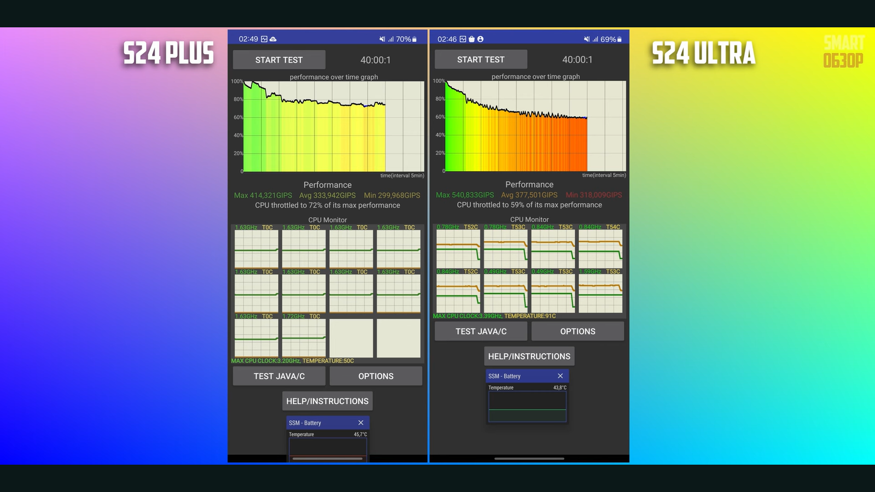Tap the signal strength icon on S24 Plus

click(x=390, y=39)
